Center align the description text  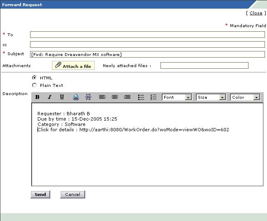tap(115, 97)
